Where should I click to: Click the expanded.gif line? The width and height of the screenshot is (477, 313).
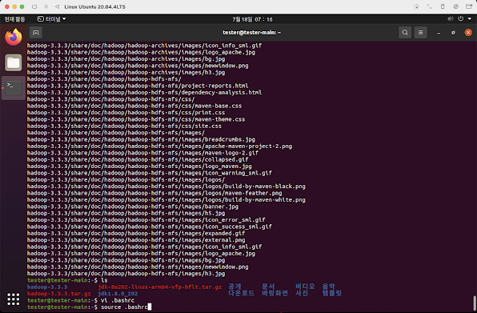click(x=136, y=233)
